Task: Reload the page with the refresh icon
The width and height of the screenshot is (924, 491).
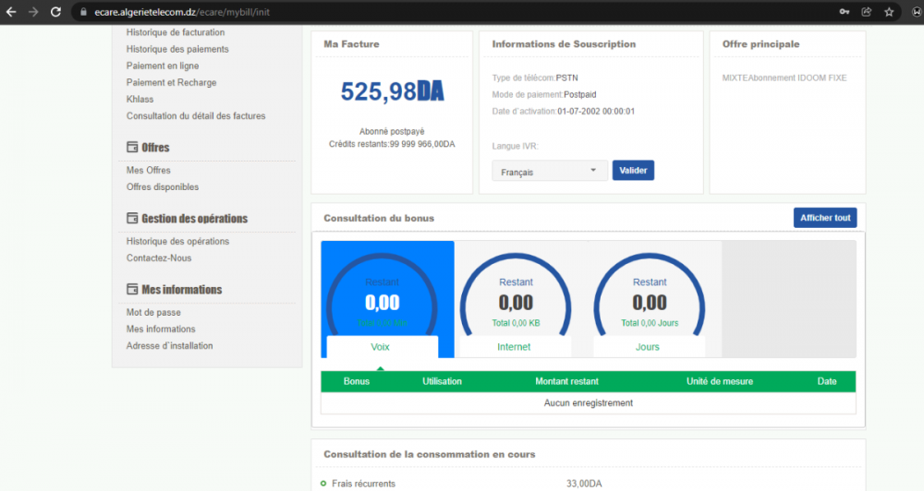Action: pyautogui.click(x=55, y=12)
